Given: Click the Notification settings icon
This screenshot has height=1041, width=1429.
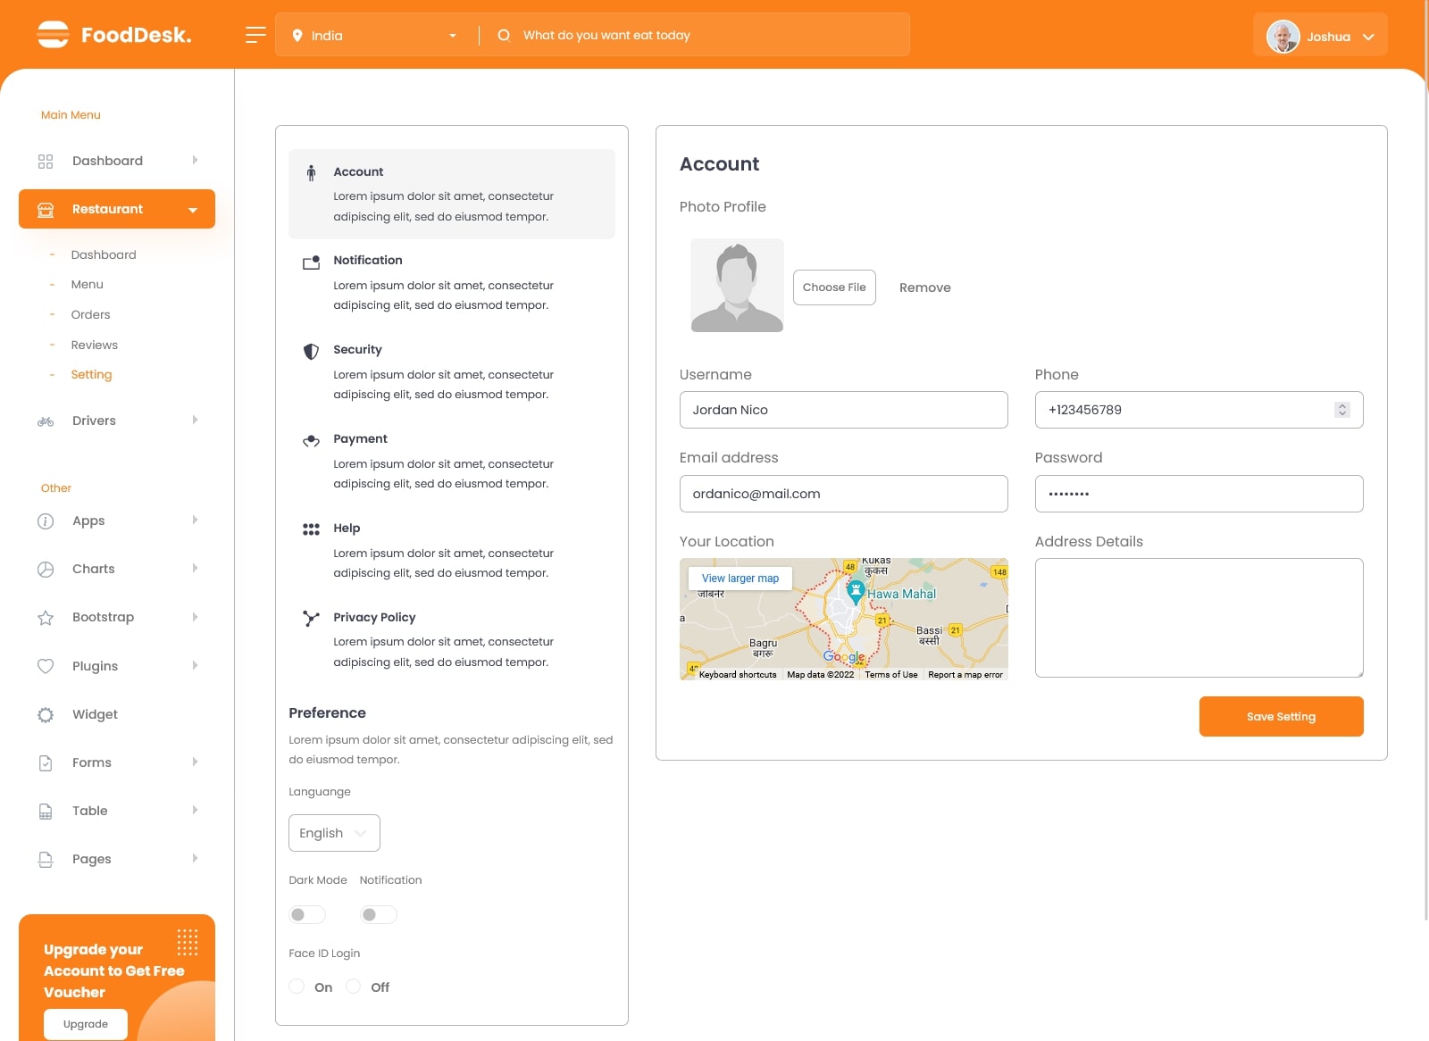Looking at the screenshot, I should 311,262.
